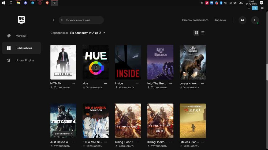Open KID A MNESIA cover thumbnail
The image size is (268, 150).
coord(96,121)
